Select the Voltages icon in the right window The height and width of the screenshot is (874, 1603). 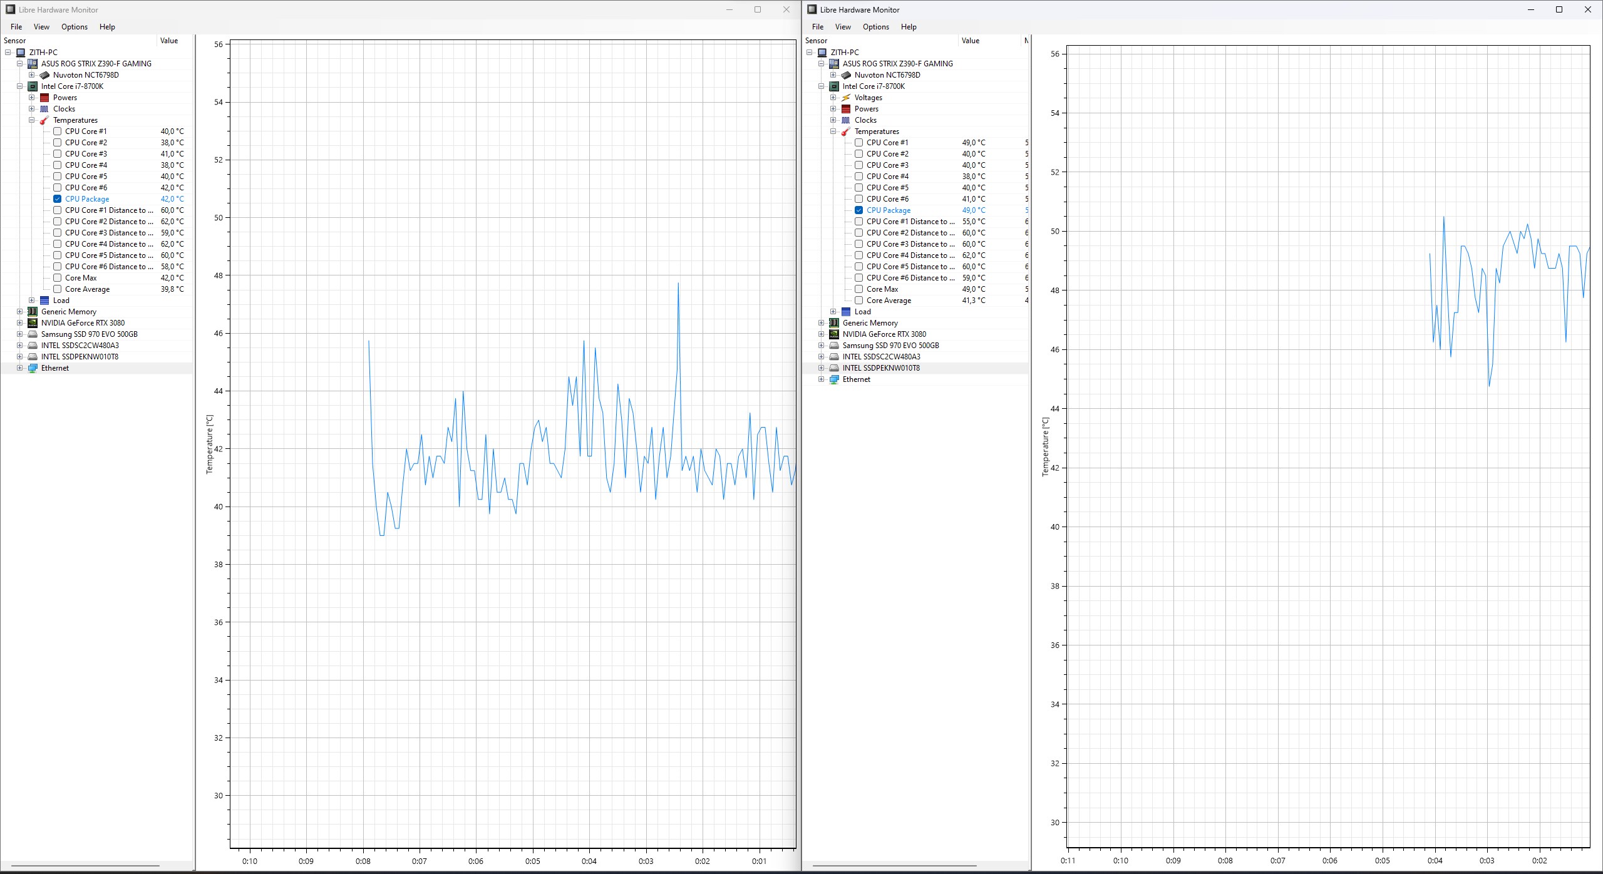click(845, 97)
